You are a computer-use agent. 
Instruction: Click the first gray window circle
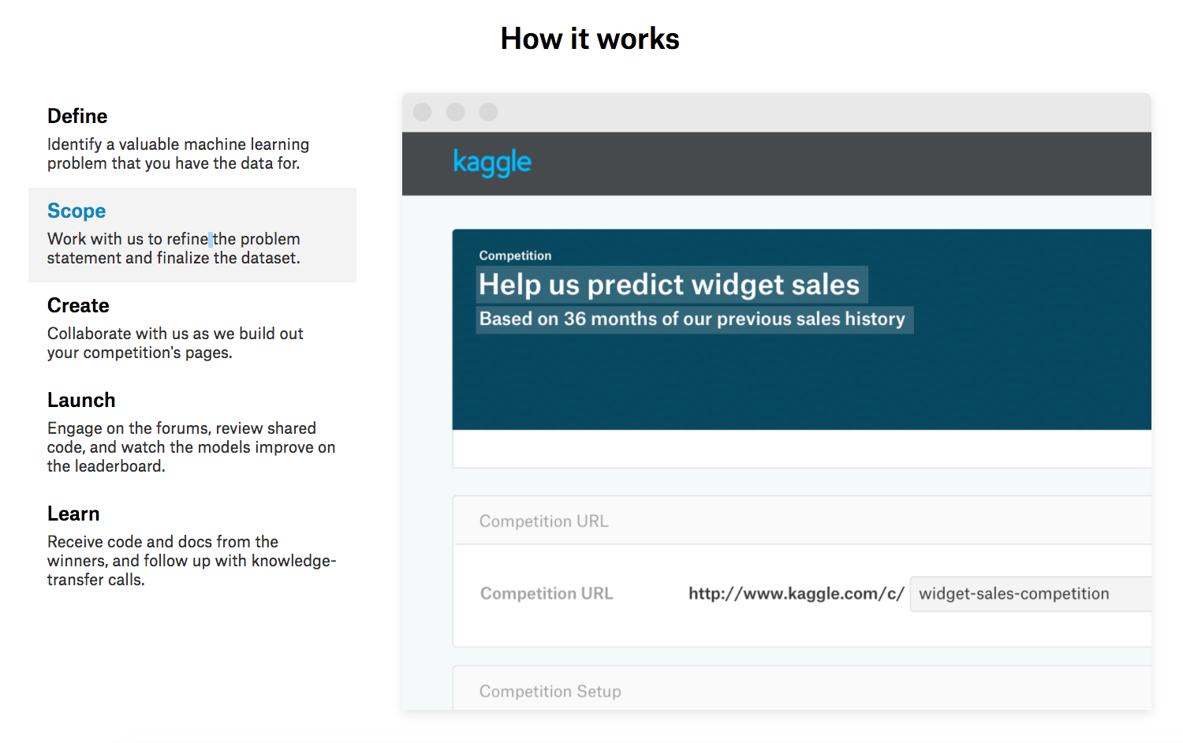[x=423, y=112]
